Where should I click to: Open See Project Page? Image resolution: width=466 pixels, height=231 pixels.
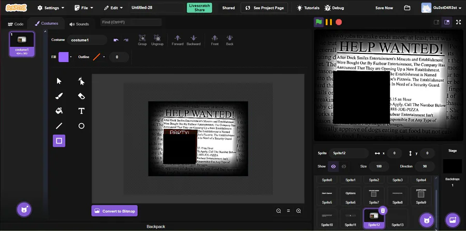pyautogui.click(x=264, y=8)
